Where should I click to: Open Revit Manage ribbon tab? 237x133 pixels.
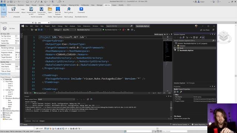[x=100, y=5]
